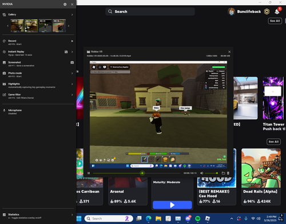
Task: Launch Microsoft Edge from taskbar
Action: click(149, 218)
